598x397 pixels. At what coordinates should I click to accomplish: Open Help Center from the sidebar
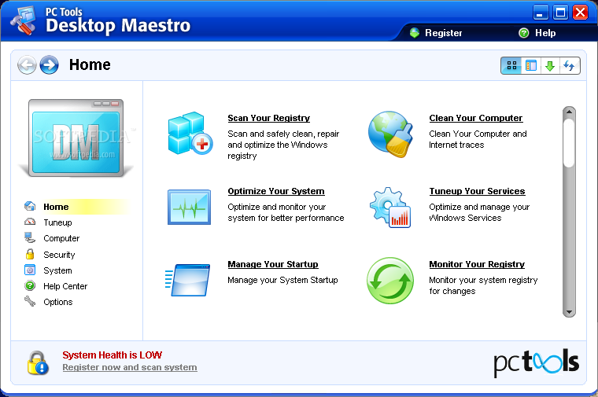(65, 286)
